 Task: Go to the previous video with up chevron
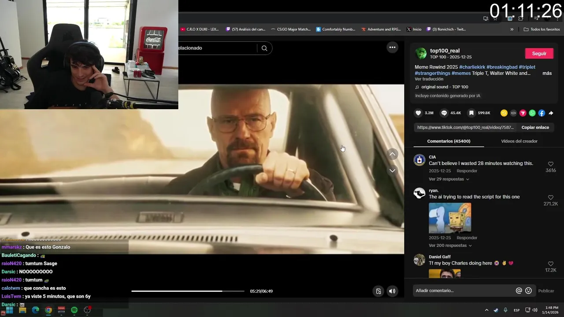pos(392,154)
